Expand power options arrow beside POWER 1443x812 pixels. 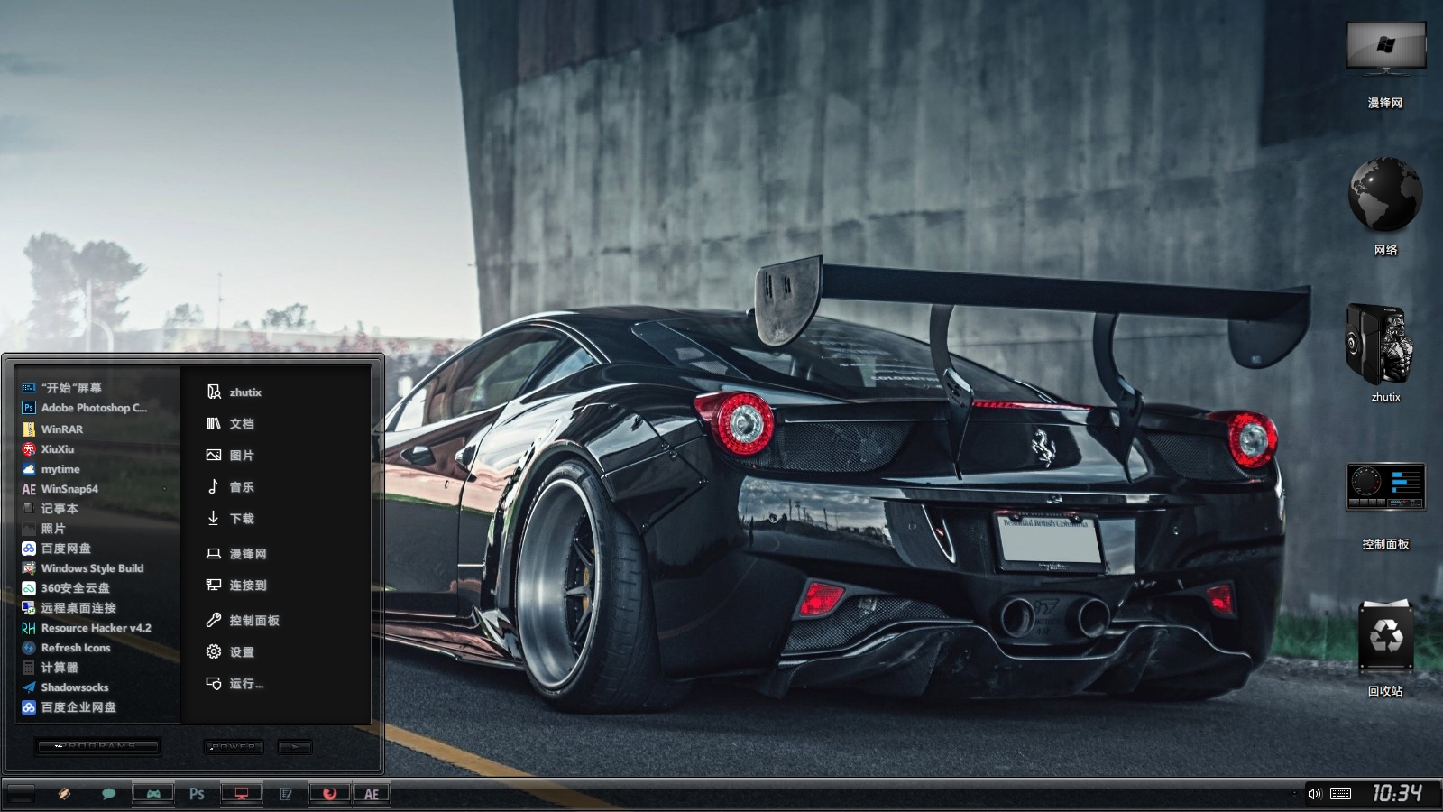(295, 747)
